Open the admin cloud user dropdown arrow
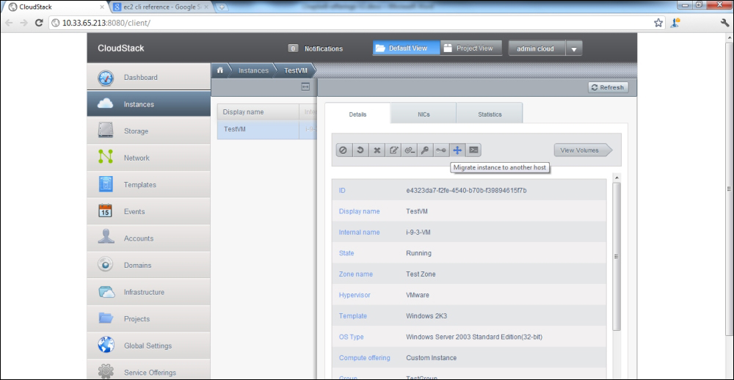The image size is (734, 380). click(x=574, y=49)
